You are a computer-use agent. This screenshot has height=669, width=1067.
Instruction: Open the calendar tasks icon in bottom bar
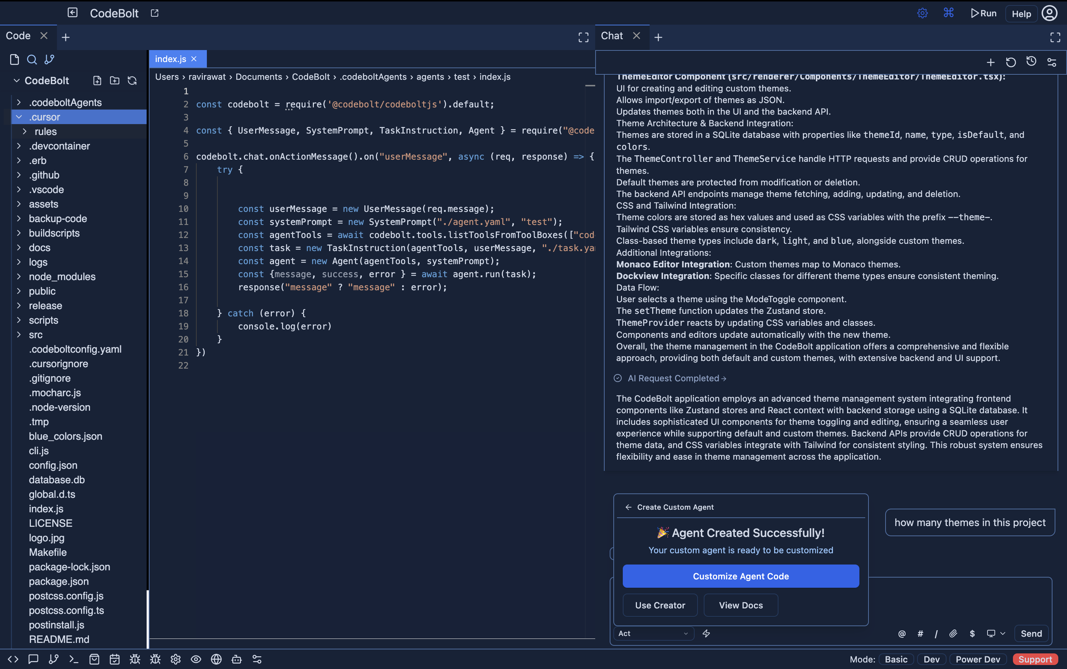pos(115,659)
